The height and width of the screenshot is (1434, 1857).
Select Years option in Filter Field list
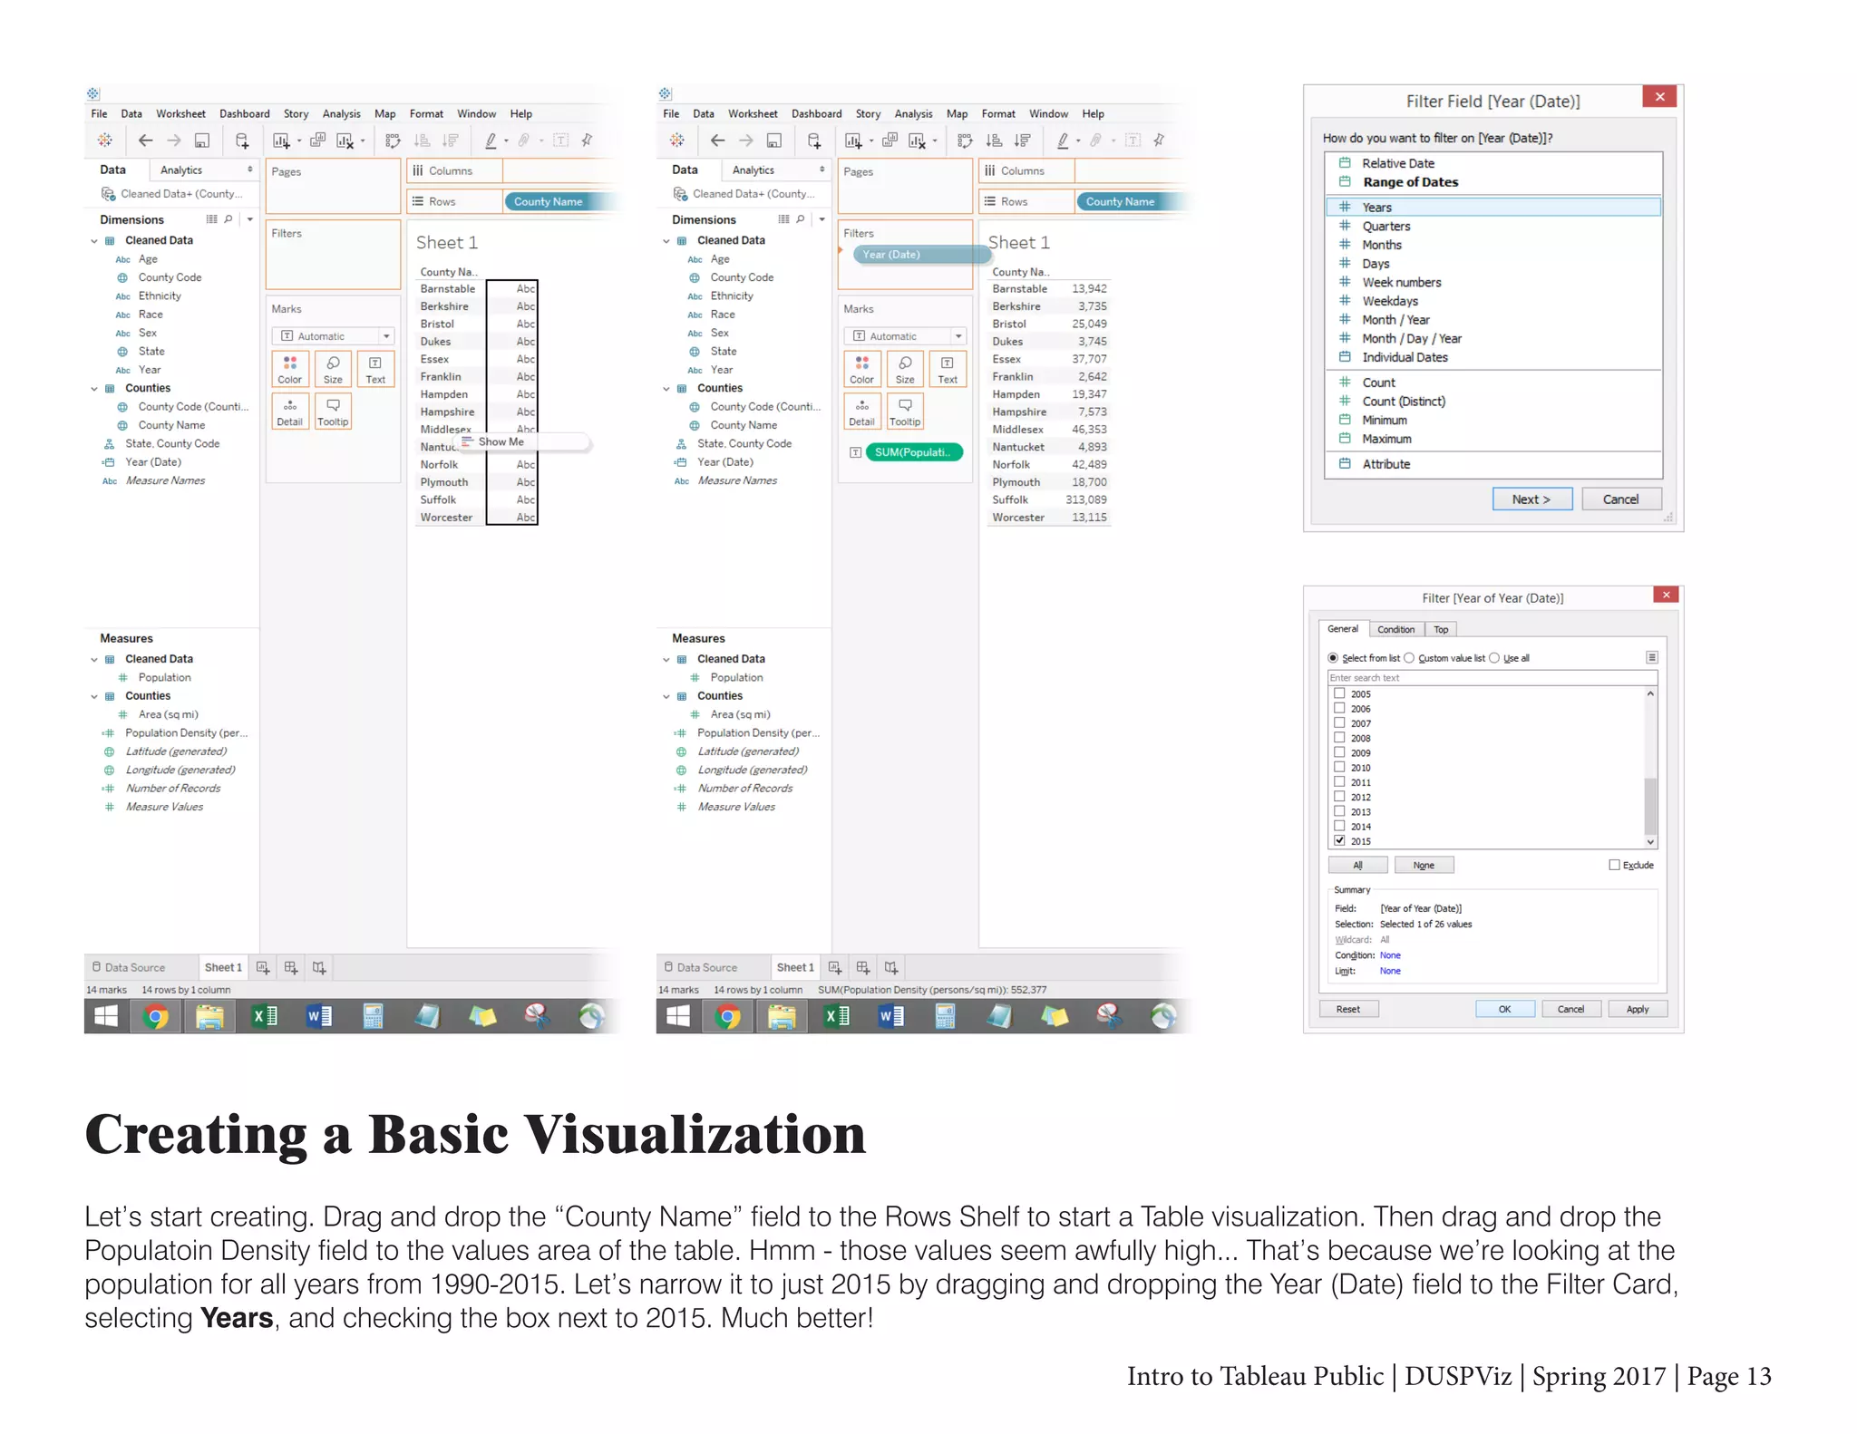[1493, 208]
